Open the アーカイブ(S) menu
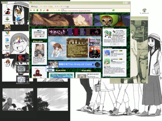162x121 pixels. pos(46,7)
